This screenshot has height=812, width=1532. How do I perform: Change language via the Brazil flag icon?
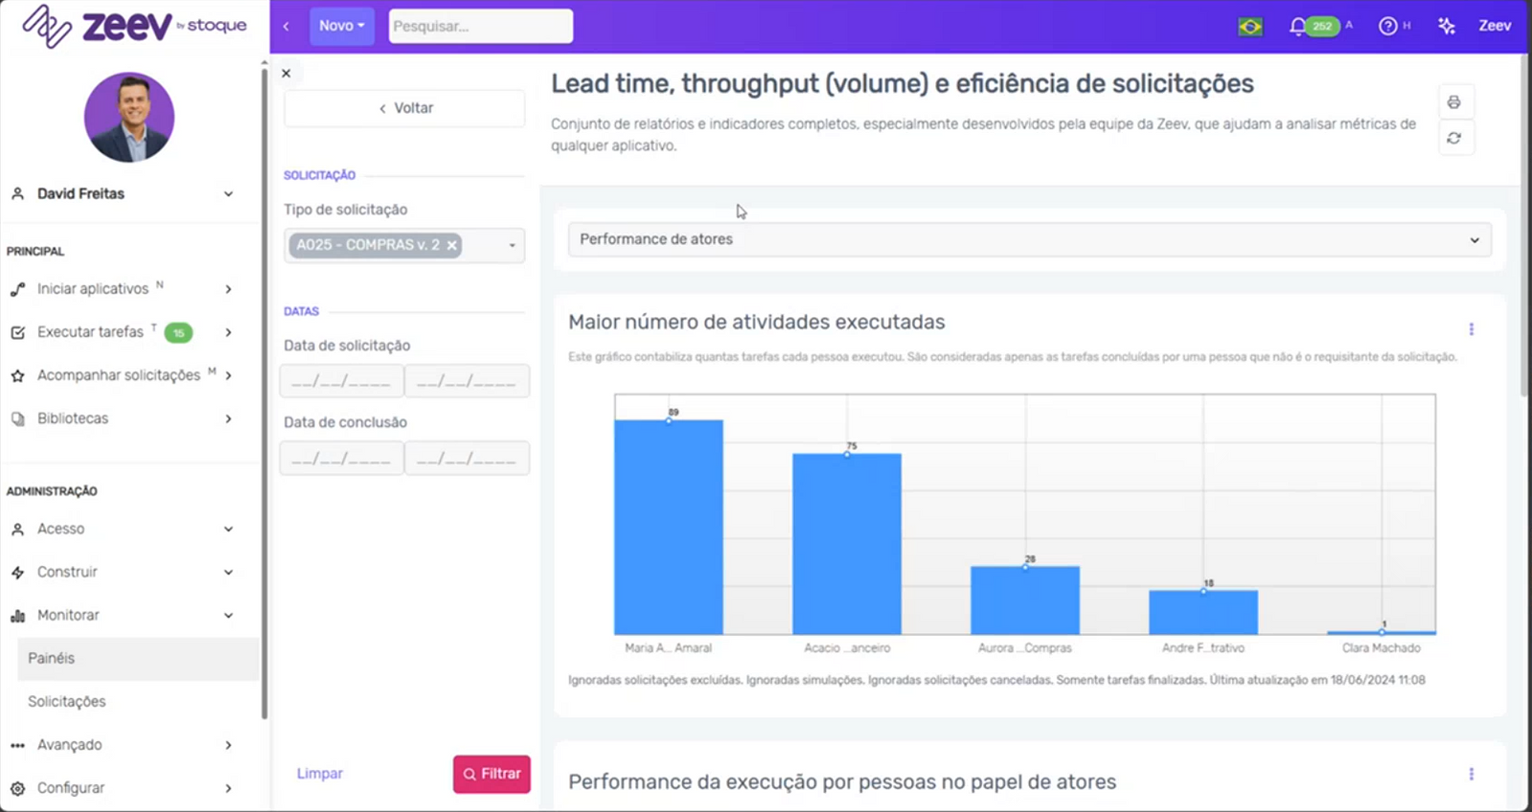tap(1249, 27)
